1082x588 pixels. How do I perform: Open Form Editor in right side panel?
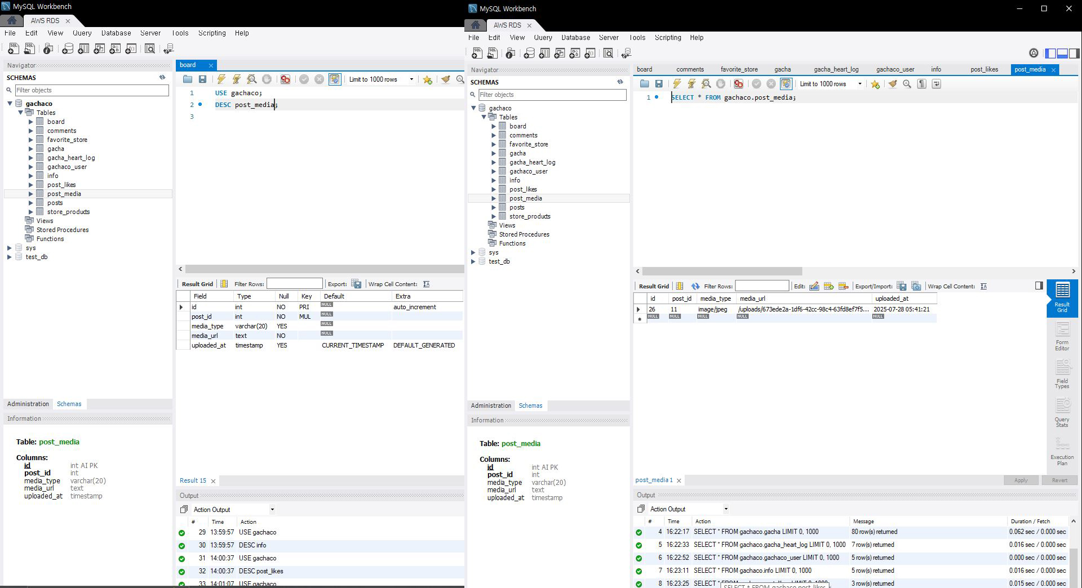(x=1062, y=337)
